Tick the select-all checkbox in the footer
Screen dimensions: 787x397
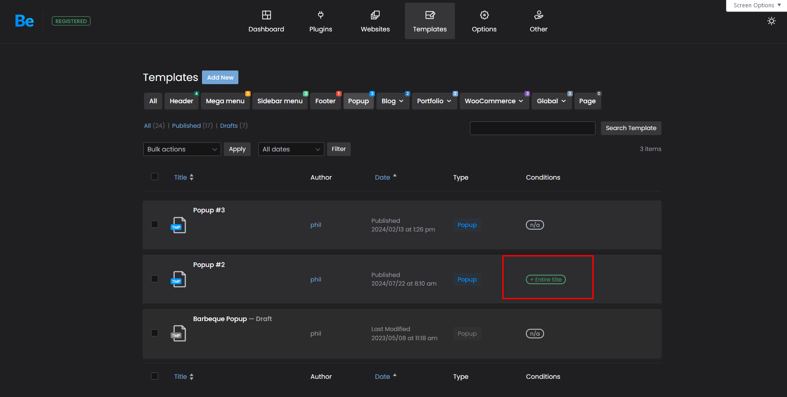pos(155,376)
